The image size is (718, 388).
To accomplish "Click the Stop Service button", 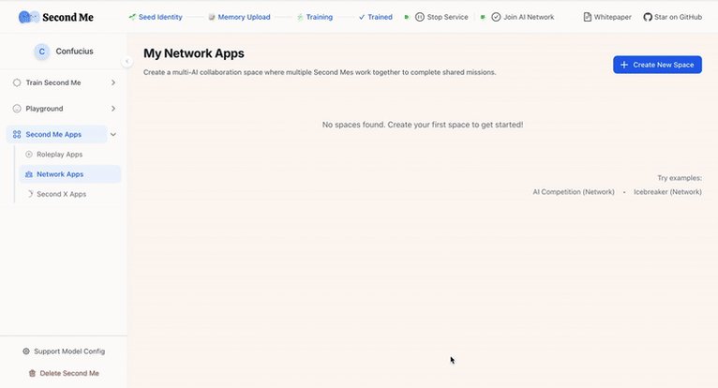I will (x=441, y=17).
